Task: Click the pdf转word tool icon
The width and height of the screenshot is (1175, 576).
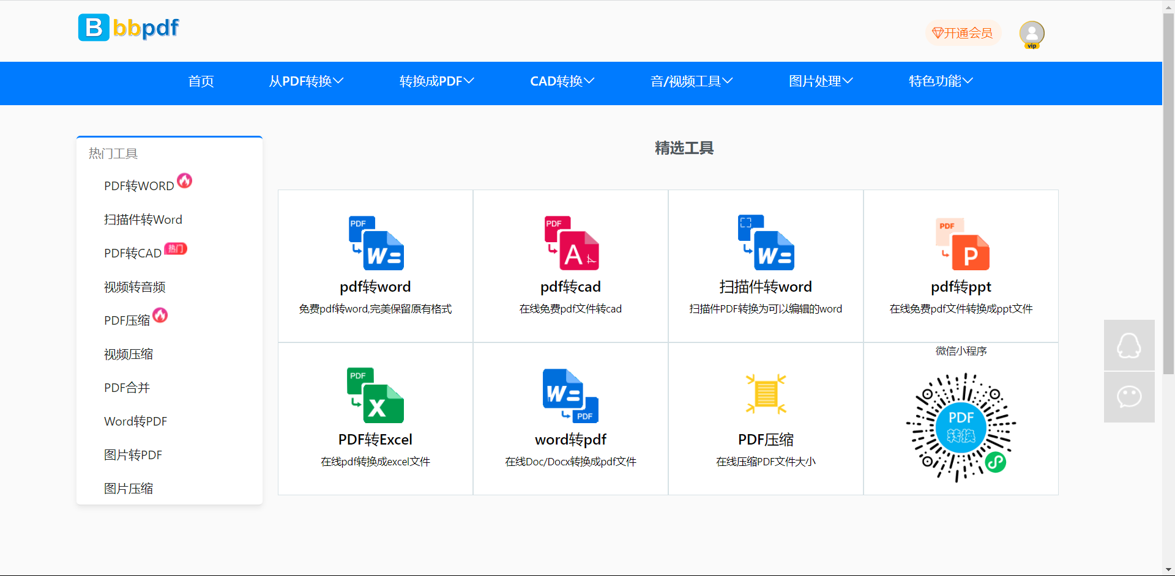Action: [x=376, y=243]
